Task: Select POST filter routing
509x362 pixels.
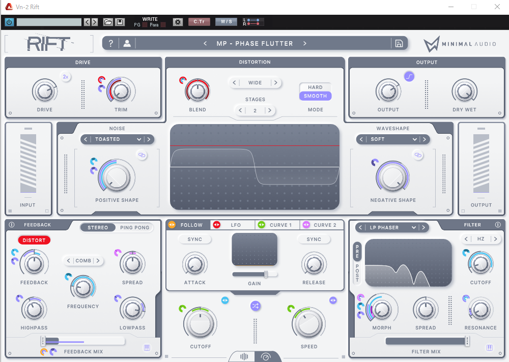Action: (357, 273)
